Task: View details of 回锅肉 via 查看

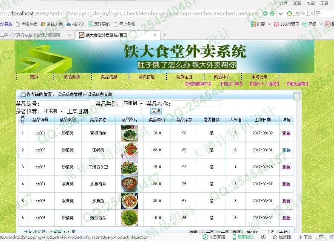Action: [x=286, y=150]
